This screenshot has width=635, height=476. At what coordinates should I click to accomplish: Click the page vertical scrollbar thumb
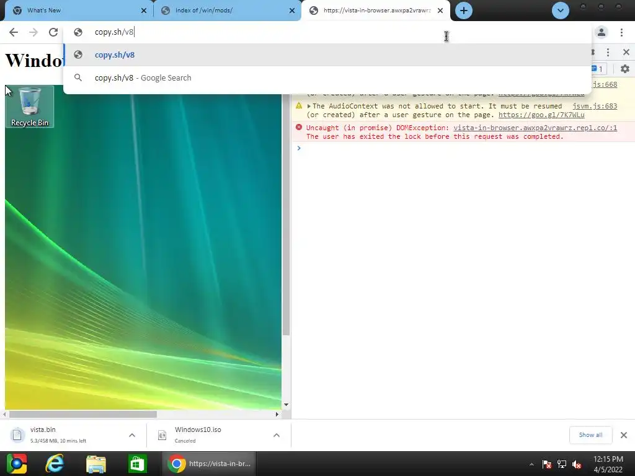[x=286, y=214]
